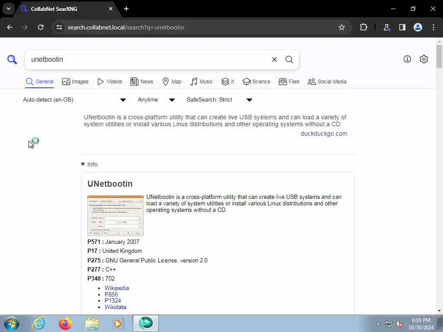View site information icon in address bar
This screenshot has height=332, width=443.
[x=59, y=27]
